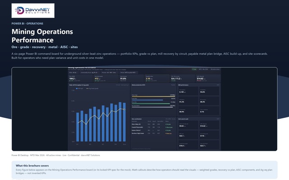Image resolution: width=289 pixels, height=180 pixels.
Task: Click the MTD Mar 2026 pill
Action: tap(204, 69)
